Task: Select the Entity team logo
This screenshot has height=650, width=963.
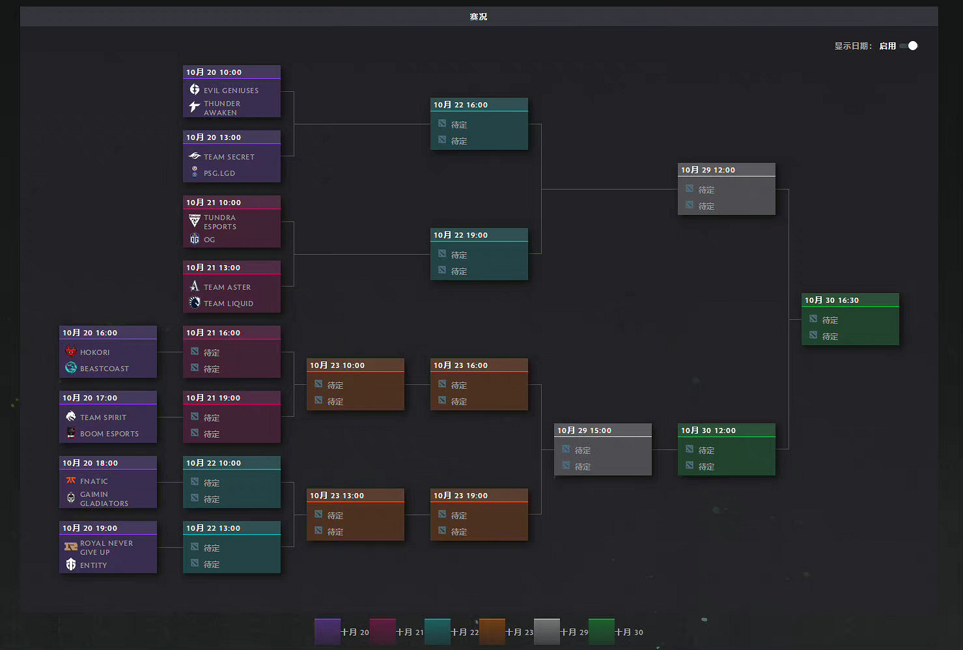Action: click(71, 565)
